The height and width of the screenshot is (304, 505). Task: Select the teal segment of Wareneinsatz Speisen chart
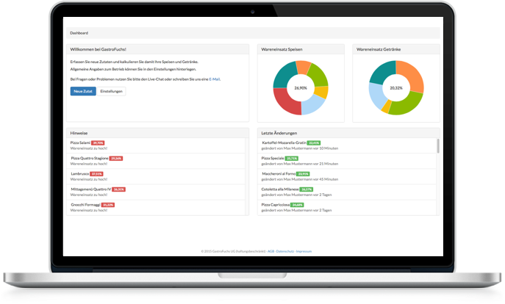click(284, 74)
